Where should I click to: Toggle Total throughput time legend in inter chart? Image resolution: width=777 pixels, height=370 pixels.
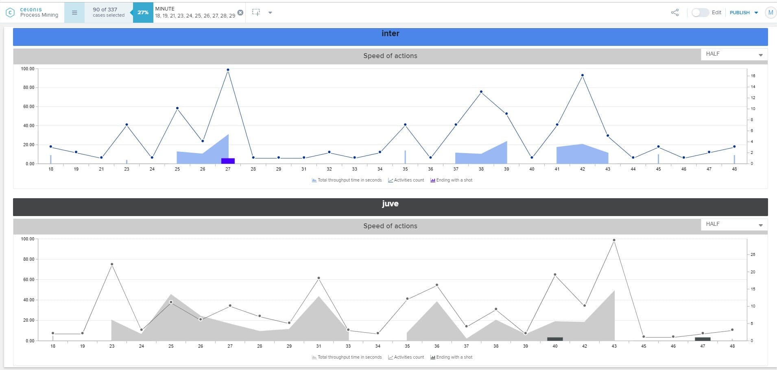[x=347, y=180]
